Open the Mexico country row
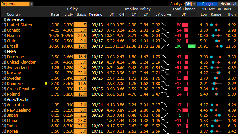 coord(13,36)
